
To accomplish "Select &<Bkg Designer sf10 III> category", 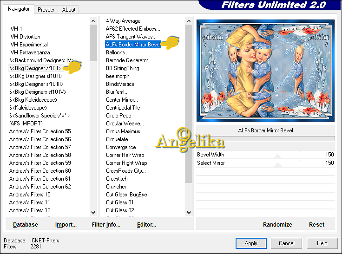I will tap(36, 84).
